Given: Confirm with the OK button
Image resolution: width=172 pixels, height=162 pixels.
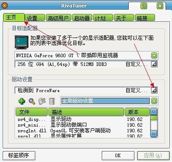Looking at the screenshot, I should [x=118, y=155].
